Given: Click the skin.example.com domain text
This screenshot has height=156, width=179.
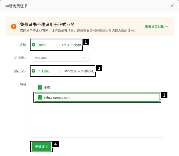Looking at the screenshot, I should coord(57,98).
